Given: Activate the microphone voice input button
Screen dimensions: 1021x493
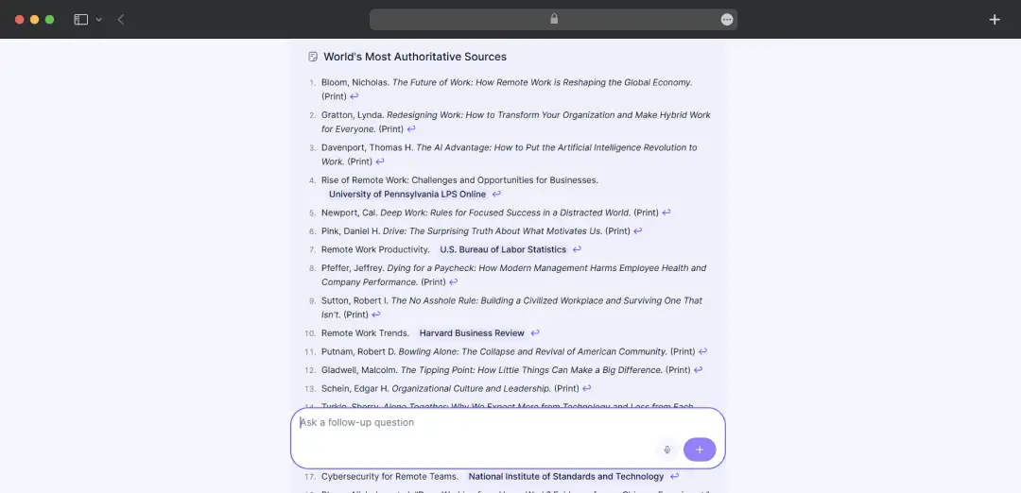Looking at the screenshot, I should point(666,450).
